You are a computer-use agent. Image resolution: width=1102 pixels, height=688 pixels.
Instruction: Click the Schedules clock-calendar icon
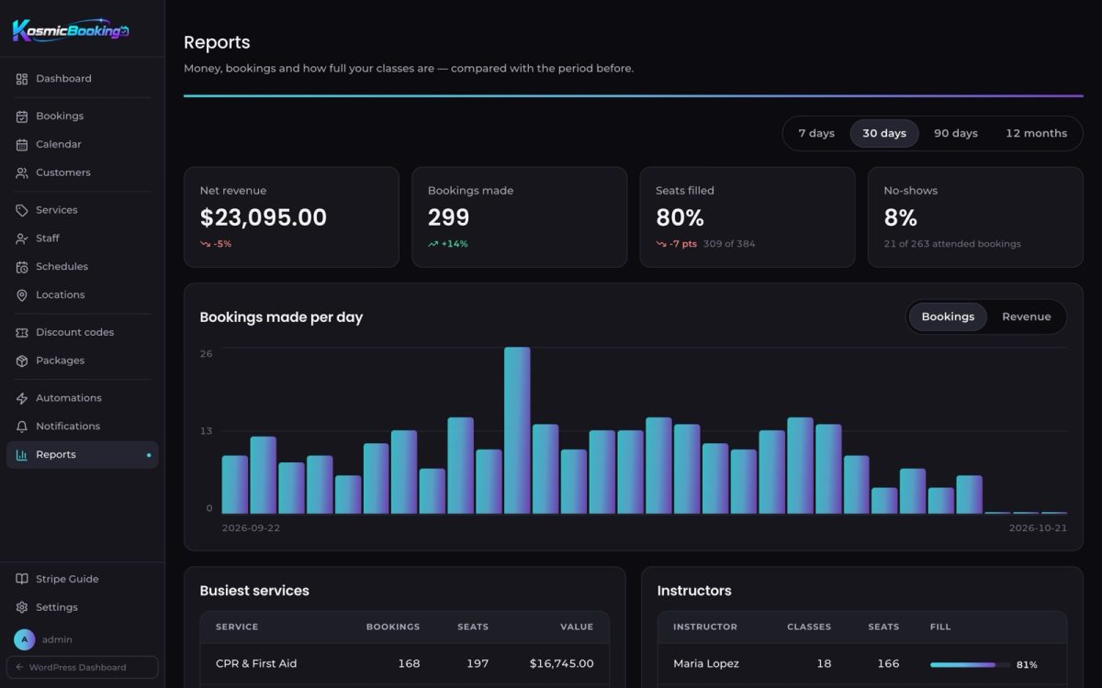(22, 267)
